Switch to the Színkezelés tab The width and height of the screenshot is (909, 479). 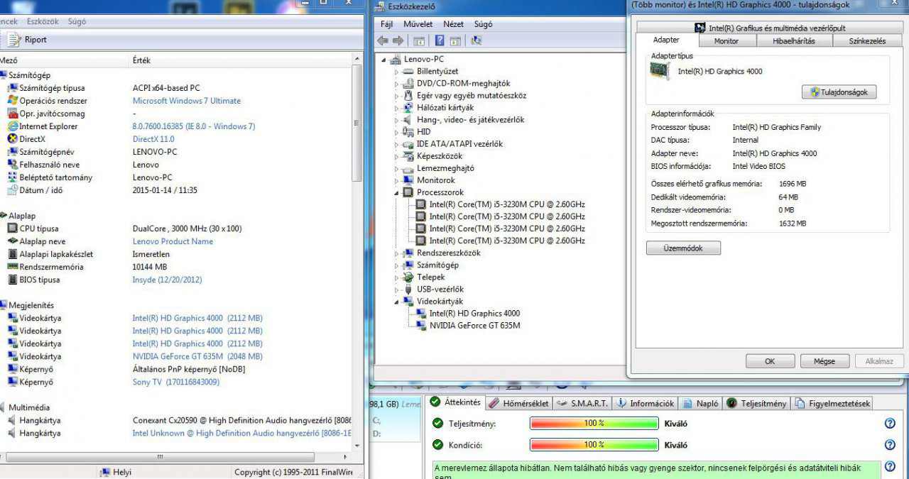[x=867, y=41]
